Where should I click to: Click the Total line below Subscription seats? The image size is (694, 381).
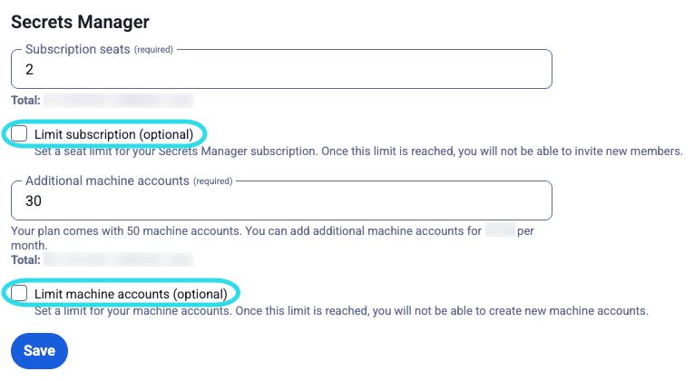coord(25,101)
